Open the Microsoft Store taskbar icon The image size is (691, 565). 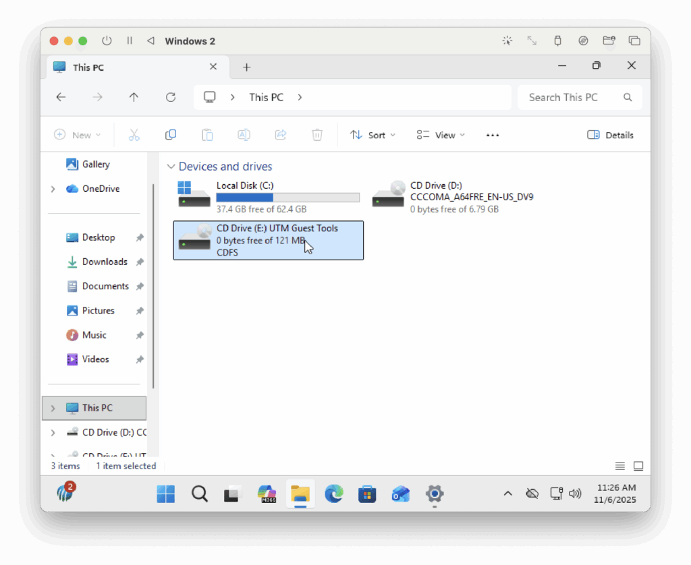(x=367, y=494)
